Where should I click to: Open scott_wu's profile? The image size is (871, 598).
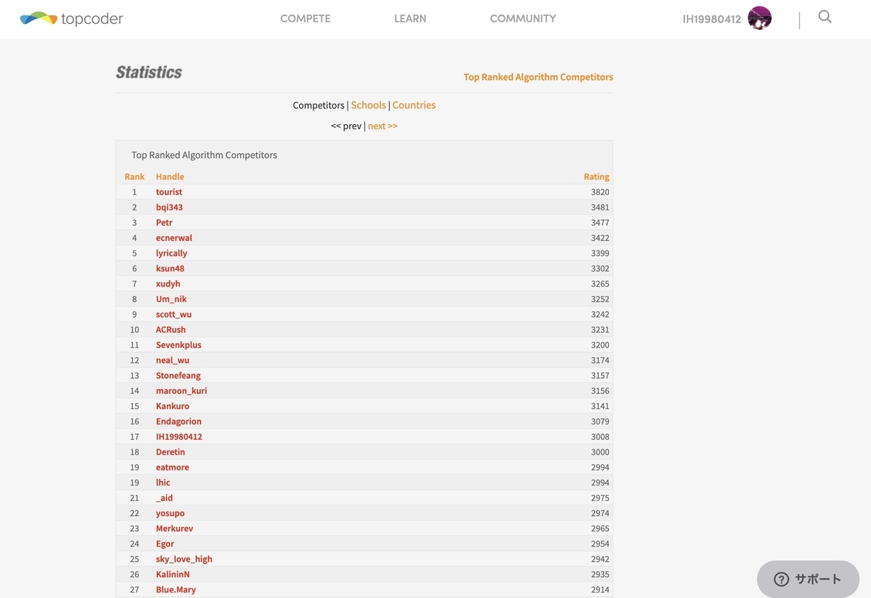pos(173,314)
